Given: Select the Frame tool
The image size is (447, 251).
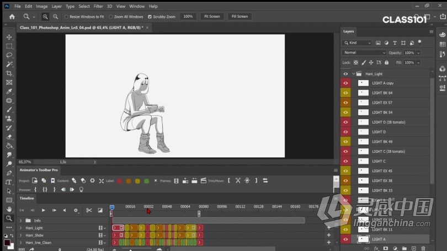Looking at the screenshot, I should 9,82.
